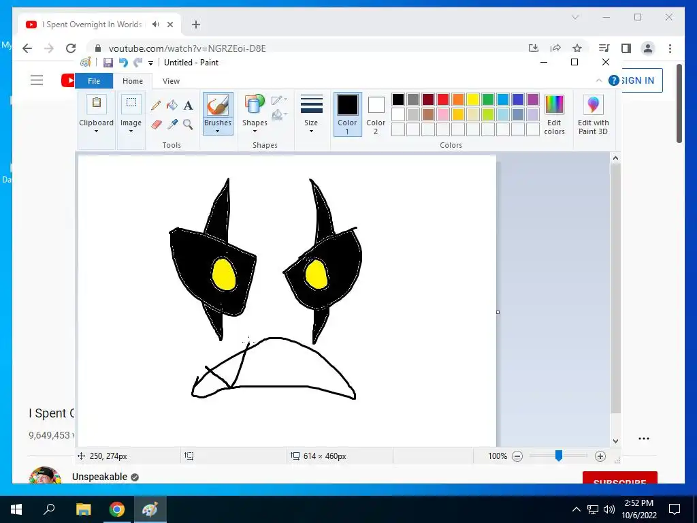Screen dimensions: 697x523
Task: Pick the green color swatch
Action: pos(488,99)
